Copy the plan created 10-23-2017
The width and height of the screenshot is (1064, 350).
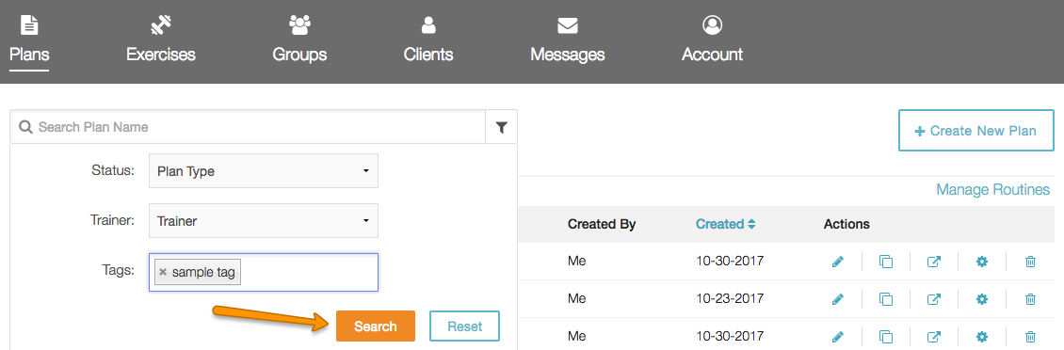coord(885,298)
